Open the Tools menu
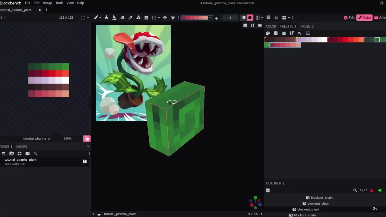Viewport: 386px width, 217px height. 59,3
